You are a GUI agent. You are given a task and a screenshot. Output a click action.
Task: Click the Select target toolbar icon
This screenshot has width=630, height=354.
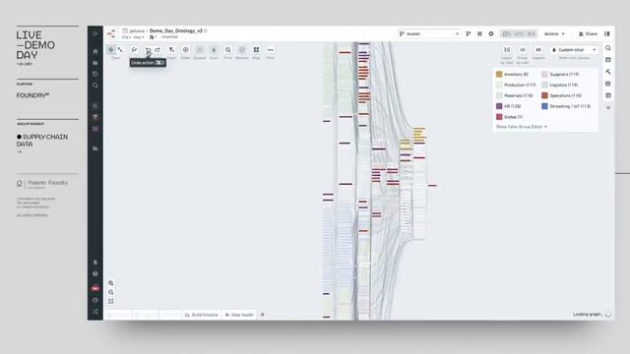pyautogui.click(x=186, y=50)
